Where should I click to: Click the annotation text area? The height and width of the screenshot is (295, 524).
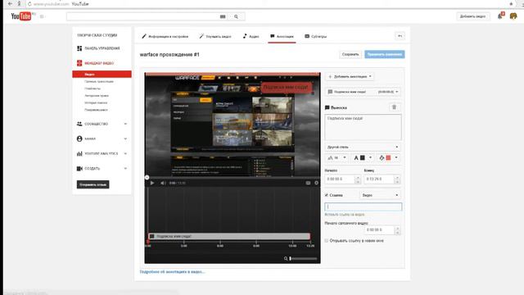363,128
